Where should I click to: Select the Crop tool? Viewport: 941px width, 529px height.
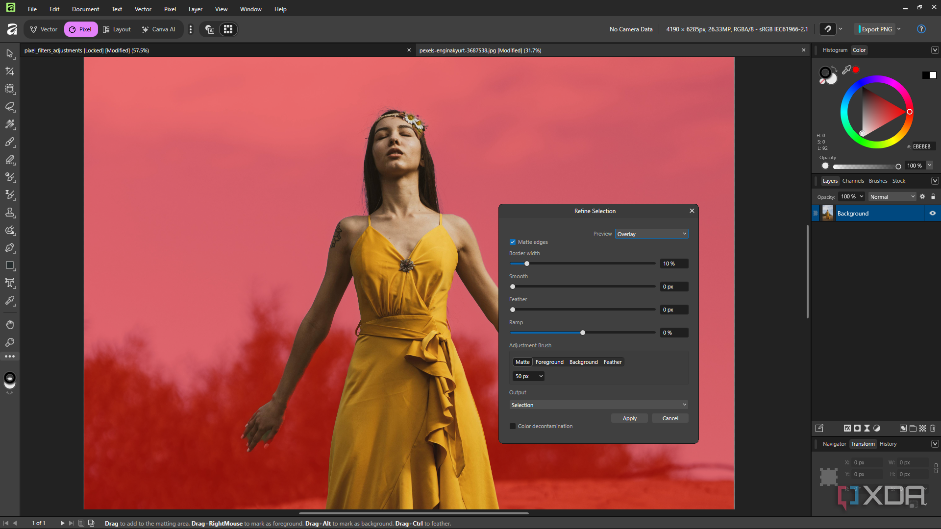[10, 71]
